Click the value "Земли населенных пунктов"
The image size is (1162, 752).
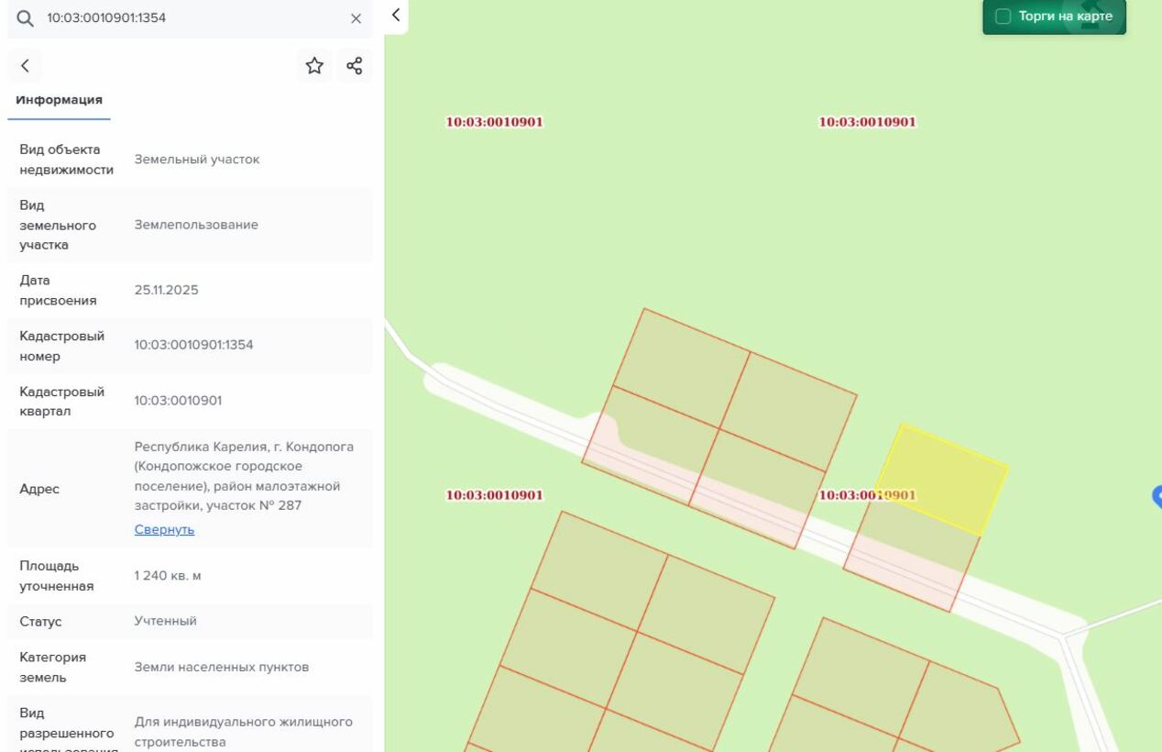click(x=222, y=668)
